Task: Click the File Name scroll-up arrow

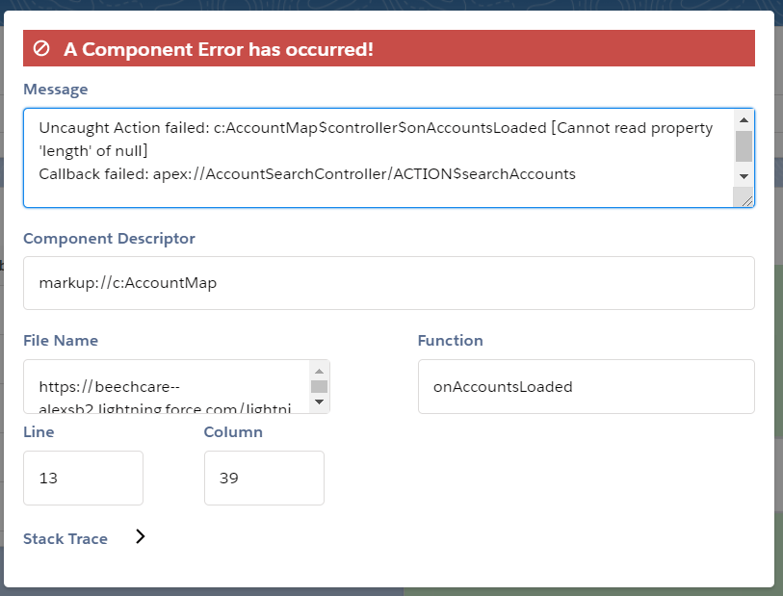Action: click(x=319, y=371)
